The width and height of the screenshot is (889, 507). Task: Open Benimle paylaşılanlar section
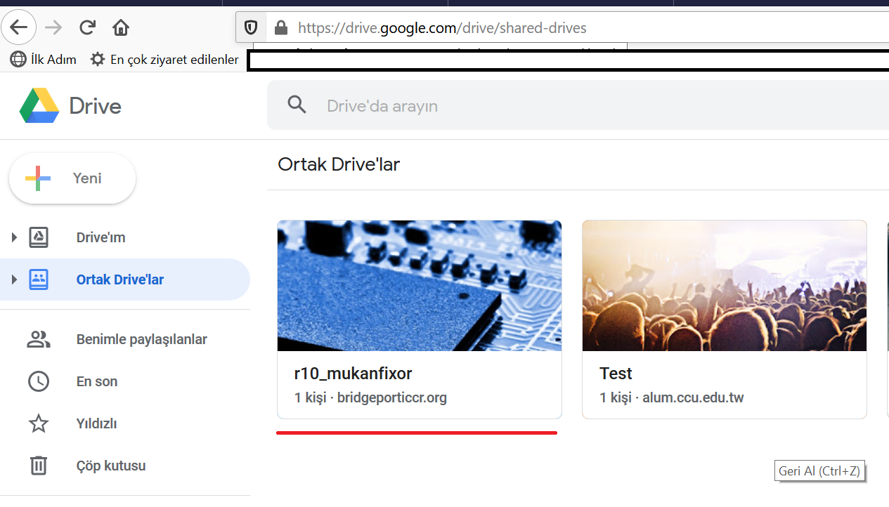141,339
